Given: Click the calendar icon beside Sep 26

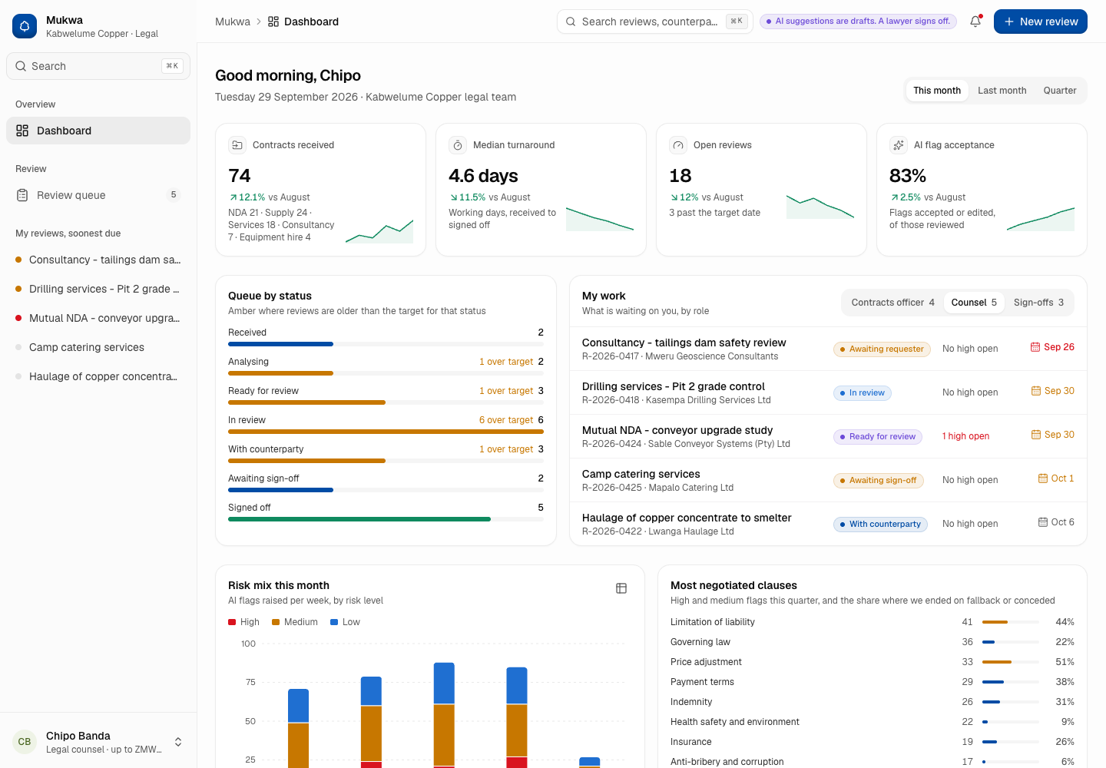Looking at the screenshot, I should [1035, 347].
